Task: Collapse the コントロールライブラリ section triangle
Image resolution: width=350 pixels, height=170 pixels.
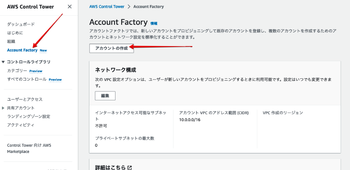Action: 3,62
